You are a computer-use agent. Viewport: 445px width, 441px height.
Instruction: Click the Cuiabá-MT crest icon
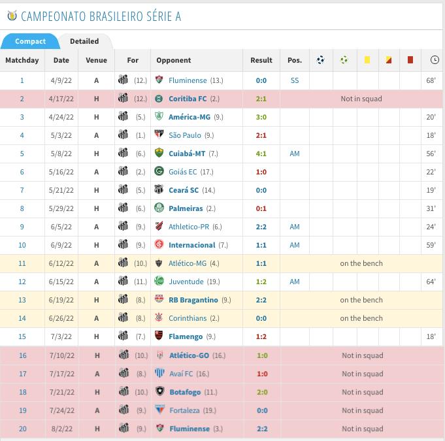point(159,153)
